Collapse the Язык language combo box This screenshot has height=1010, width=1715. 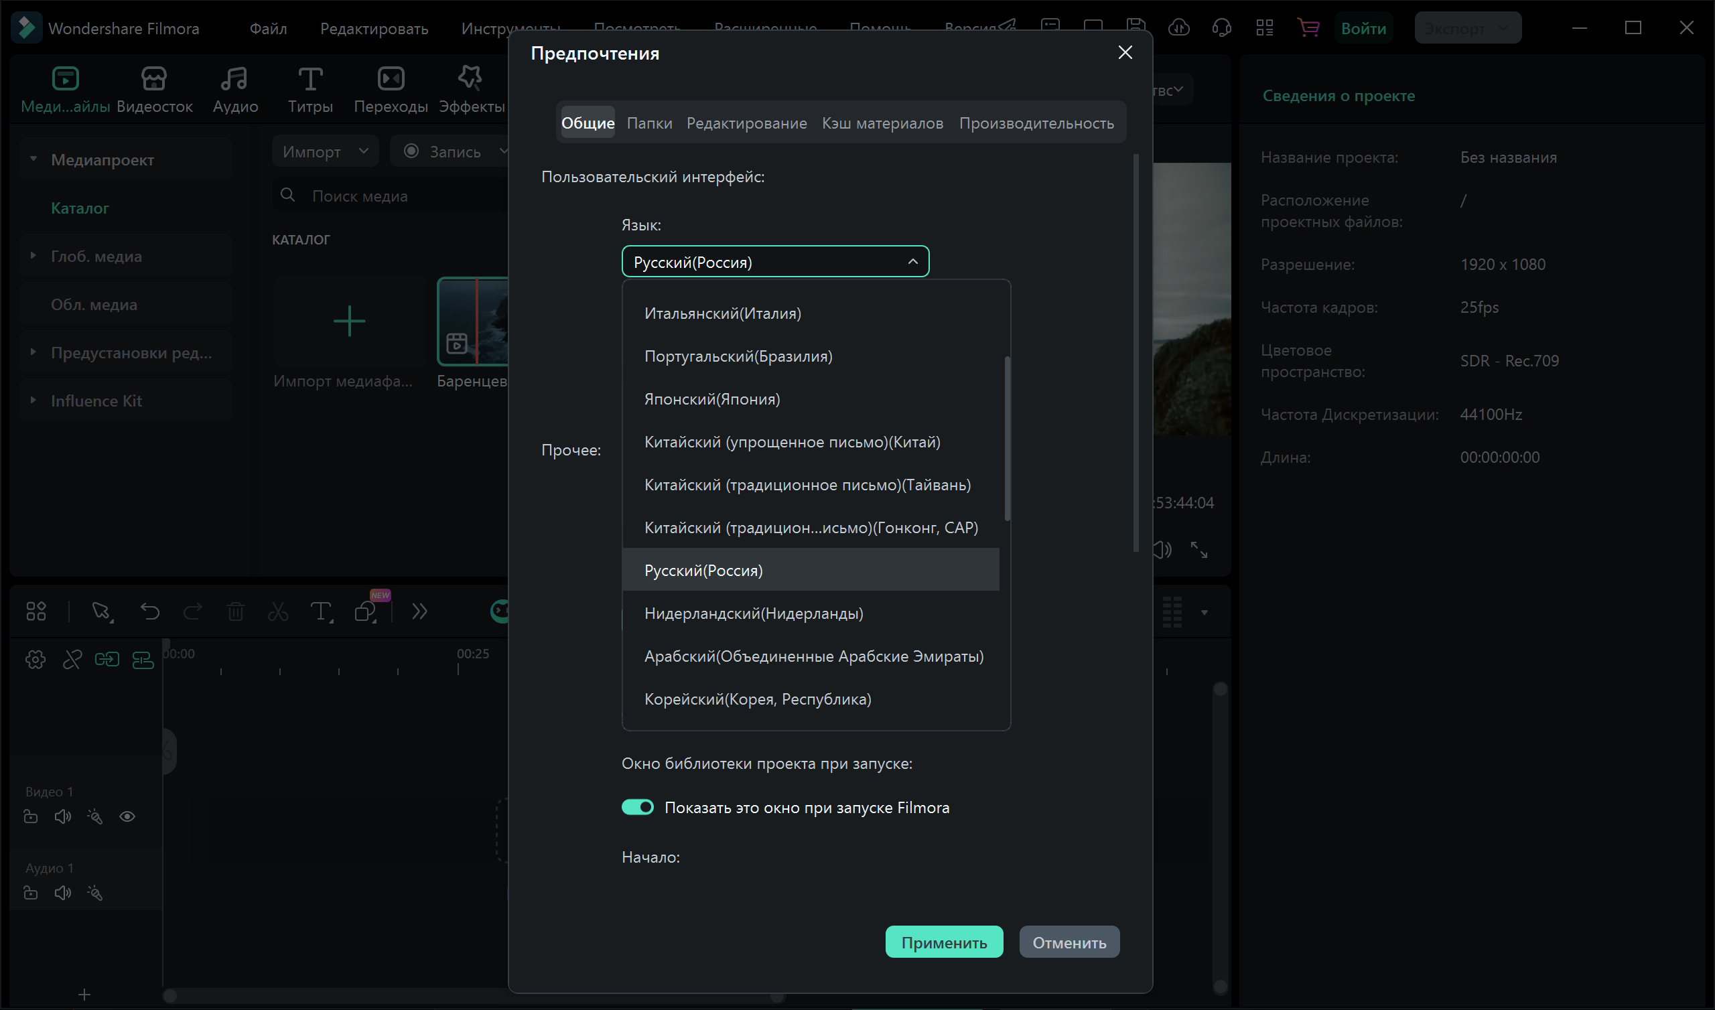click(775, 262)
